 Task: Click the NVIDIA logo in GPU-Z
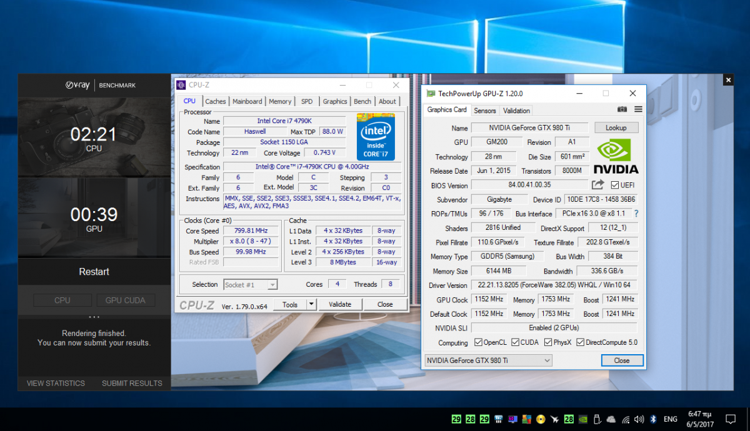point(616,156)
